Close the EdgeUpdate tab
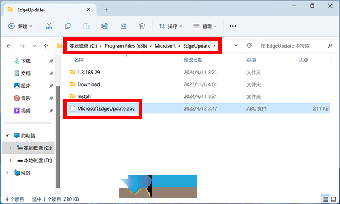The image size is (340, 204). click(88, 10)
